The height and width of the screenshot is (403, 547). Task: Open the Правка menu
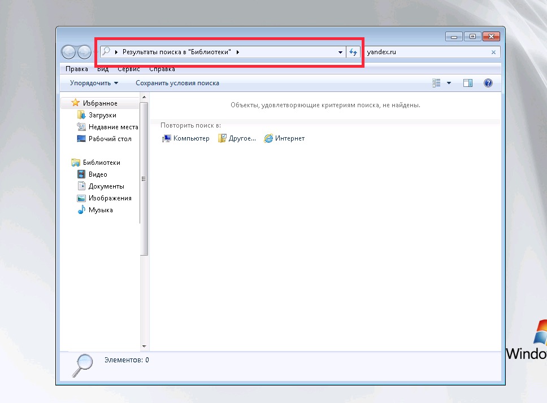[77, 69]
